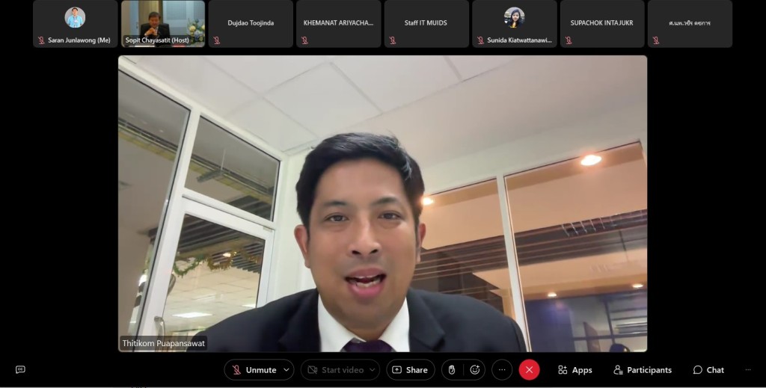
Task: Open the Chat panel
Action: tap(708, 370)
